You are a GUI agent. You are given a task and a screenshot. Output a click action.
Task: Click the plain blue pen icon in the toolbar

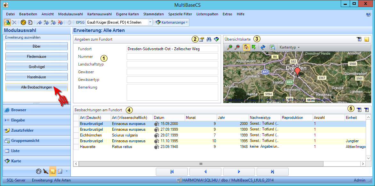[x=40, y=22]
